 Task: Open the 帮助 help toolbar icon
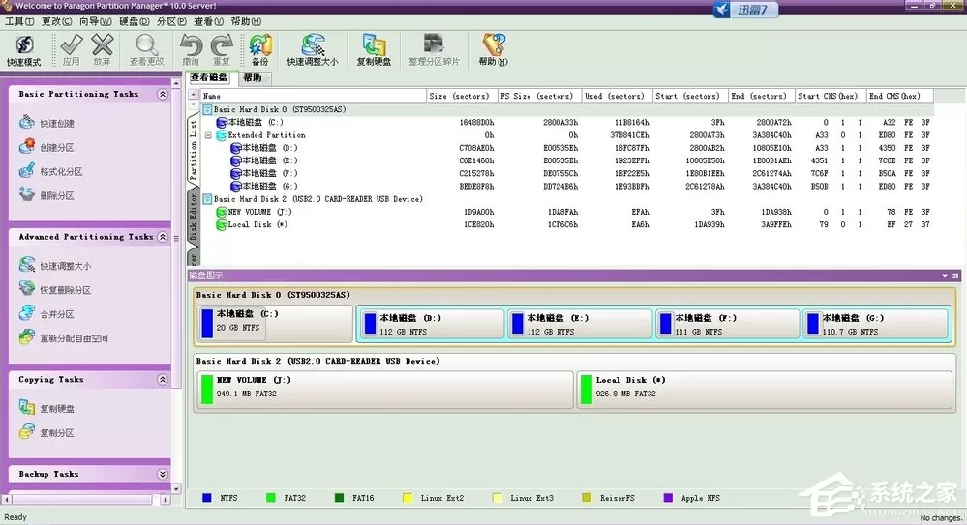(494, 50)
